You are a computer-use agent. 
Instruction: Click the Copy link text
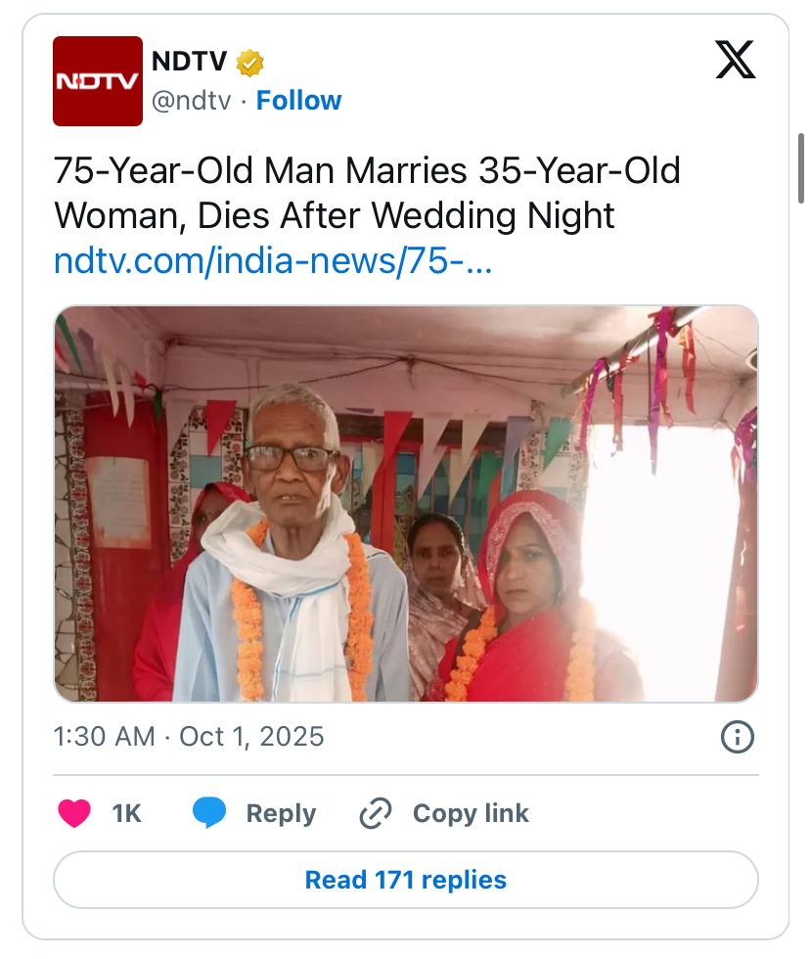pos(471,813)
